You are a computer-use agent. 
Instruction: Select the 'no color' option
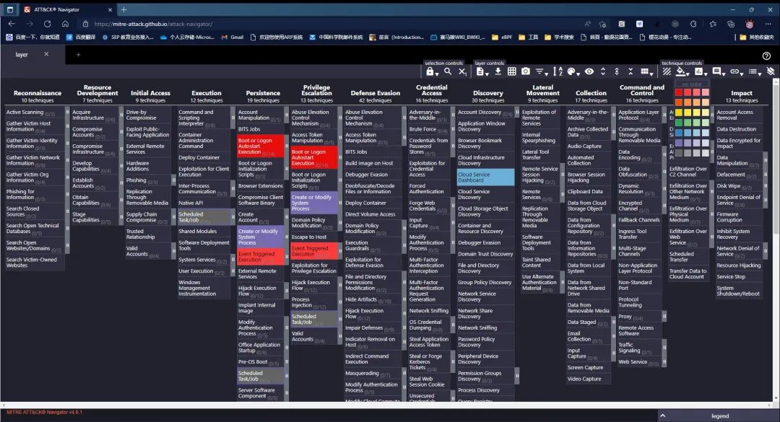pos(691,84)
